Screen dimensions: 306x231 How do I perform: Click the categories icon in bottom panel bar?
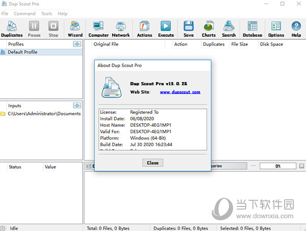coord(89,166)
